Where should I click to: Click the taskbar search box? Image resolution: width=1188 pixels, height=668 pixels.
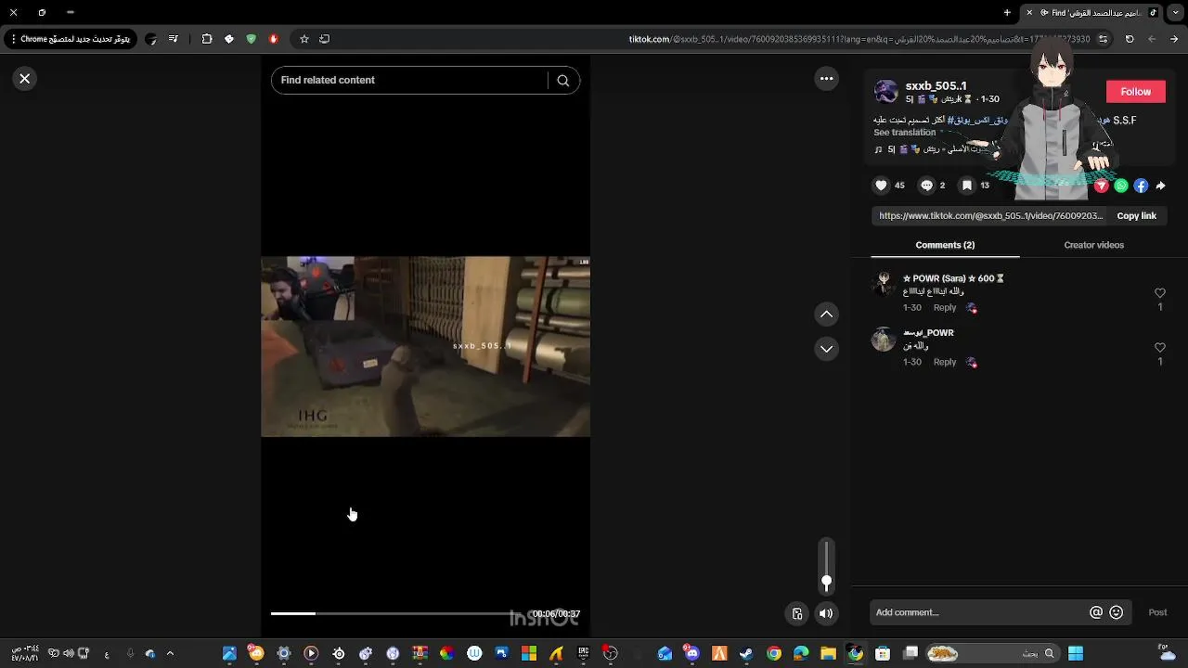[x=991, y=654]
